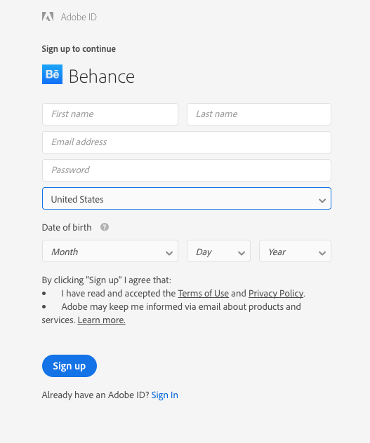Open the United States country dropdown
This screenshot has height=443, width=370.
187,198
